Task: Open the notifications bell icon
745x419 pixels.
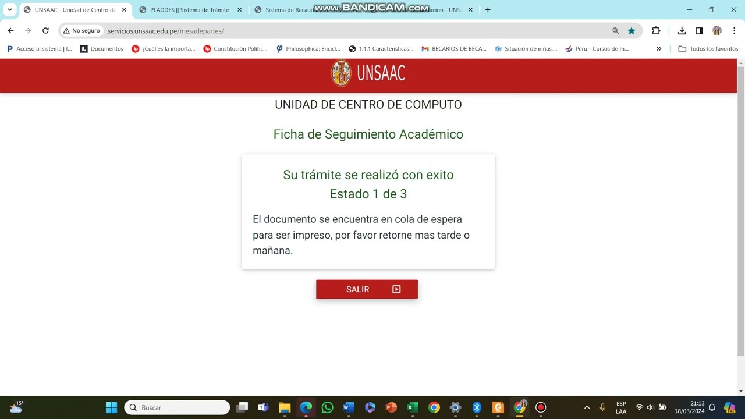Action: pyautogui.click(x=712, y=407)
